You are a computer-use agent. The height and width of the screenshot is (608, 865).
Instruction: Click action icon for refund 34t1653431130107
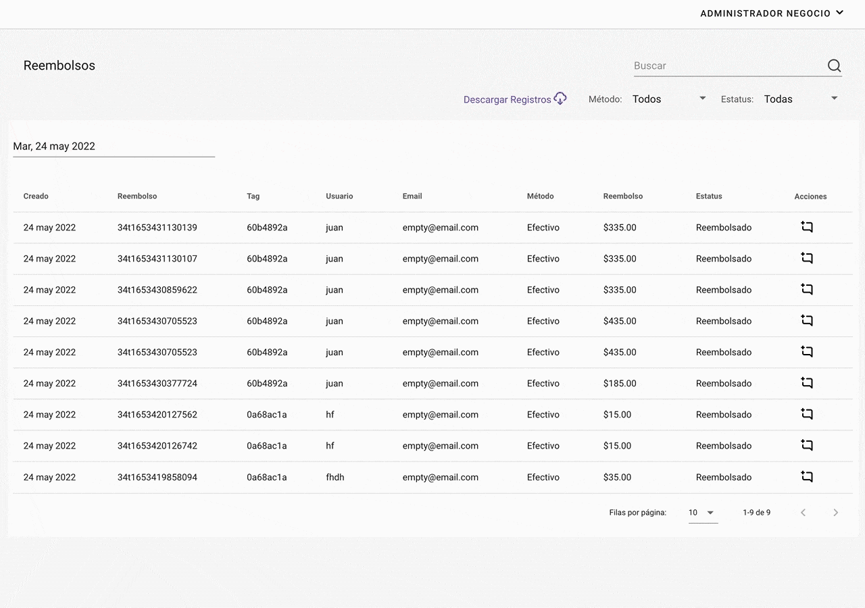point(807,258)
